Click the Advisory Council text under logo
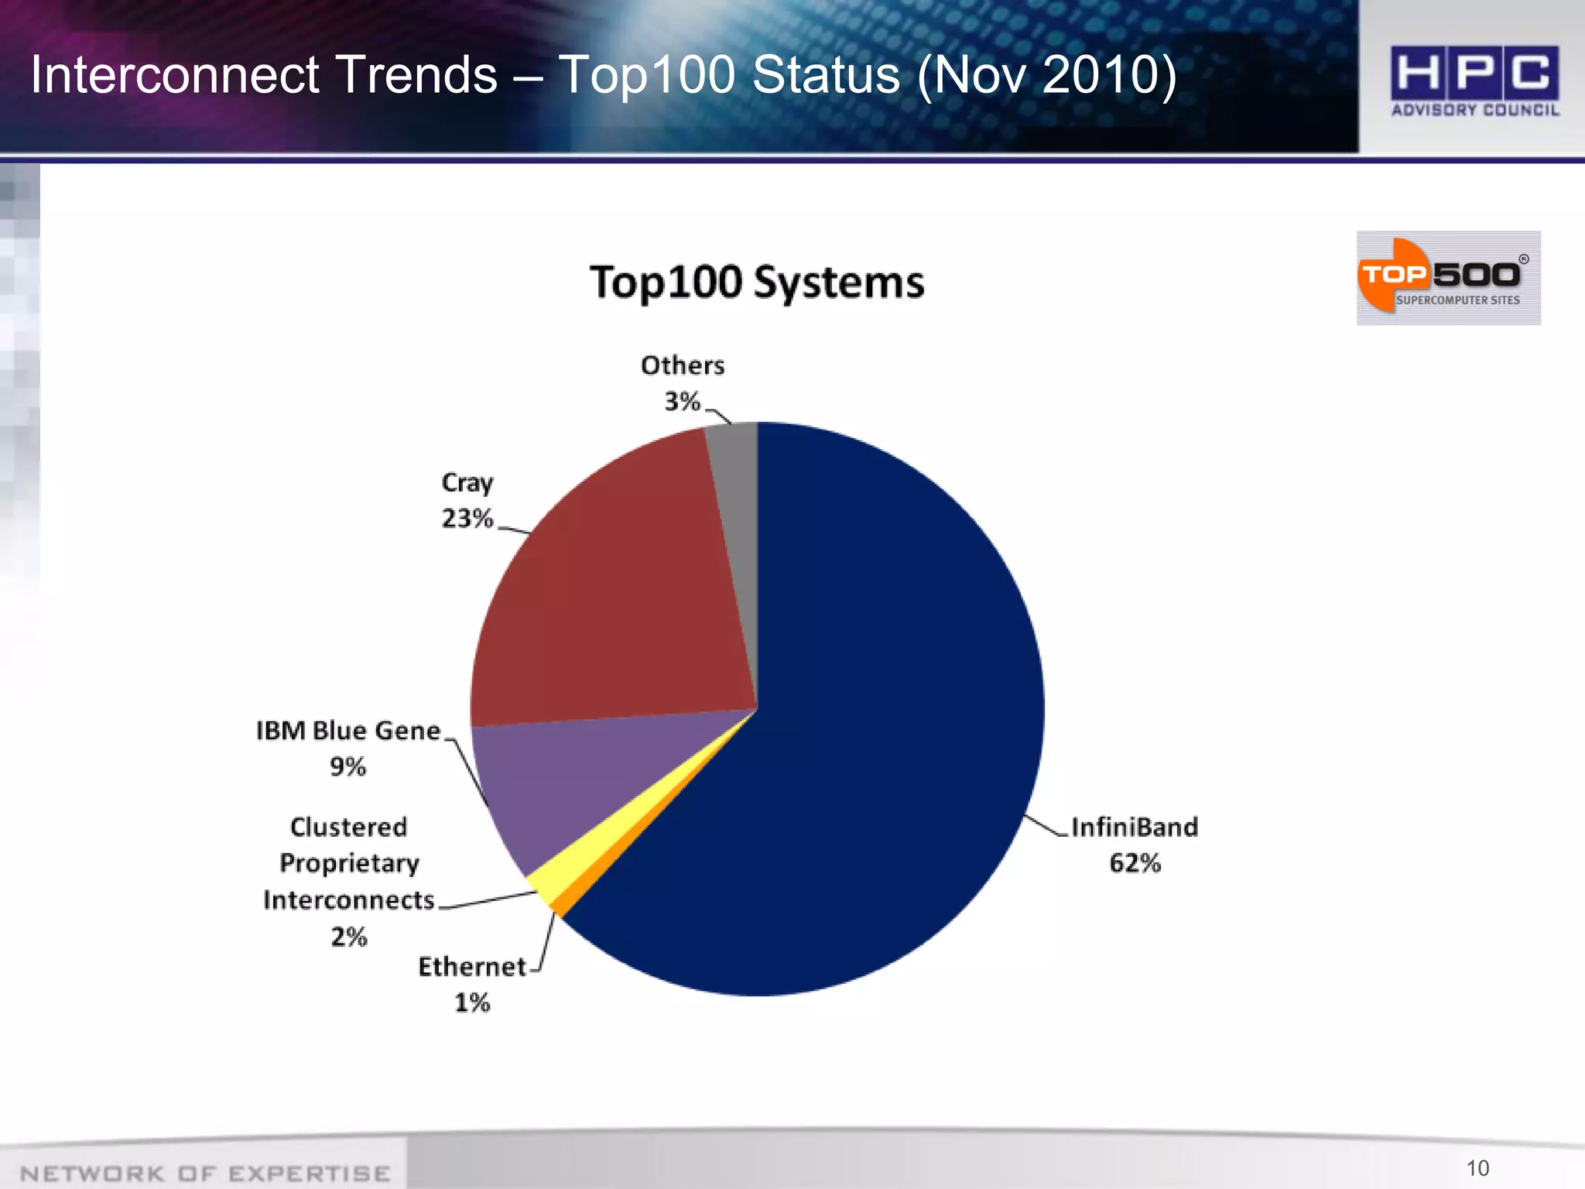This screenshot has width=1585, height=1189. [1475, 110]
